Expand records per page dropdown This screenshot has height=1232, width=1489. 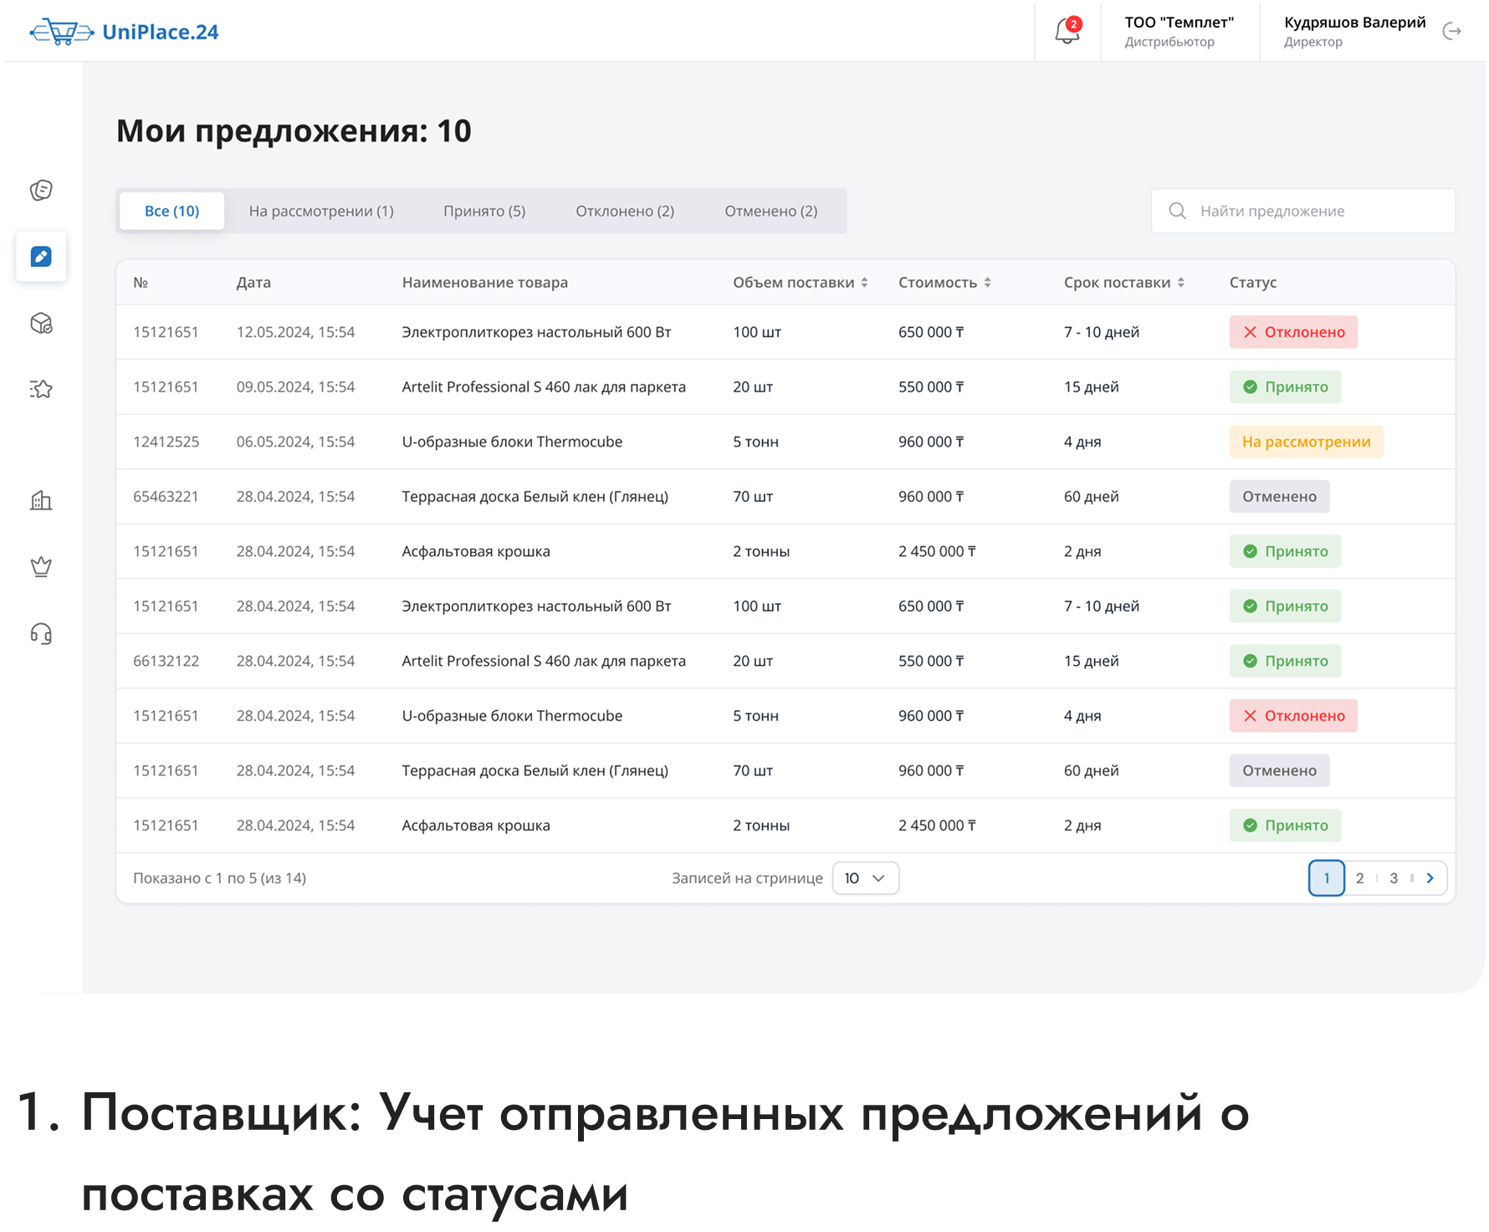coord(865,878)
